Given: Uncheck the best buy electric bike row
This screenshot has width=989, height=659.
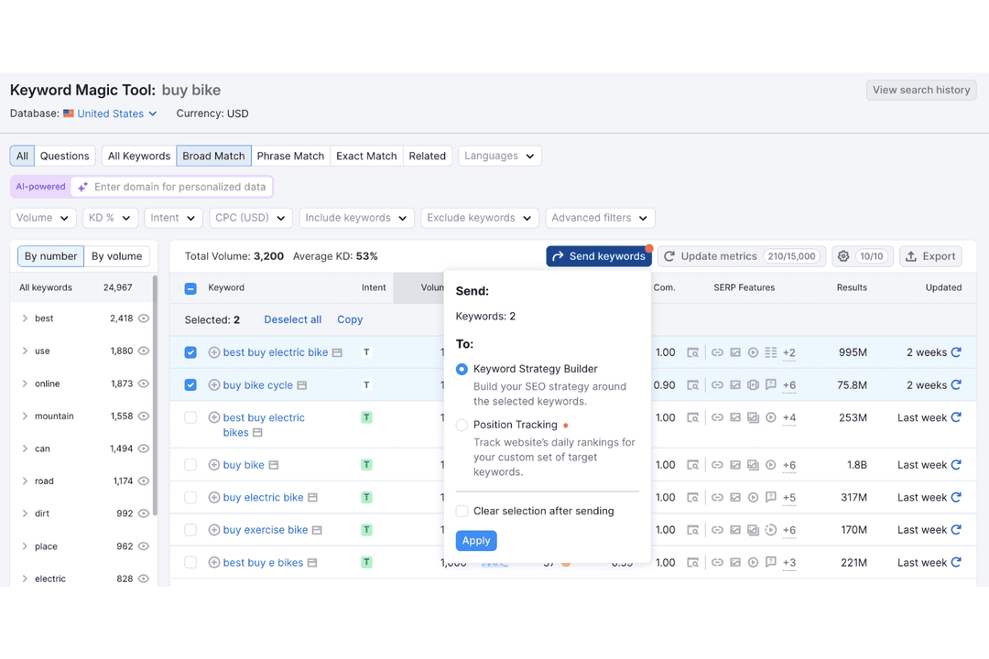Looking at the screenshot, I should pos(190,352).
